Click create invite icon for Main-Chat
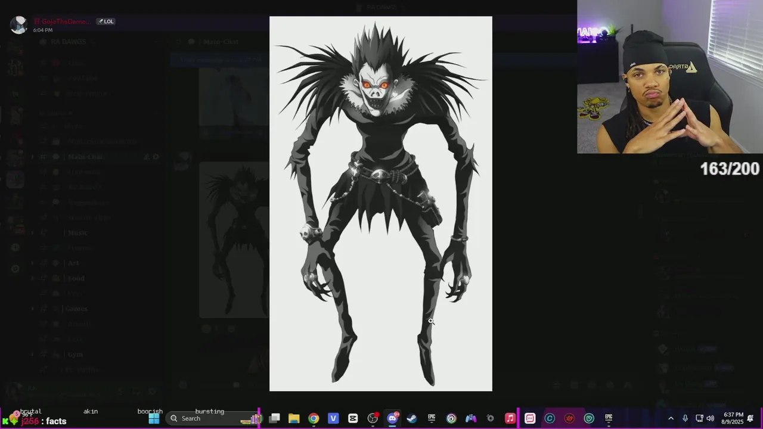Viewport: 763px width, 429px height. click(146, 157)
